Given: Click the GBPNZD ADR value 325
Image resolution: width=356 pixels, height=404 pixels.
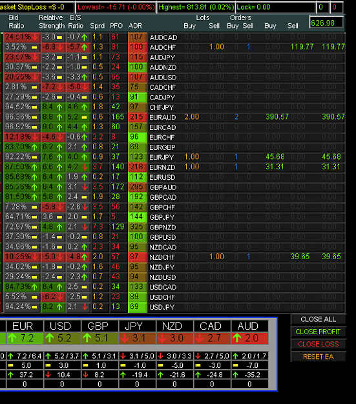Looking at the screenshot, I should tap(138, 227).
